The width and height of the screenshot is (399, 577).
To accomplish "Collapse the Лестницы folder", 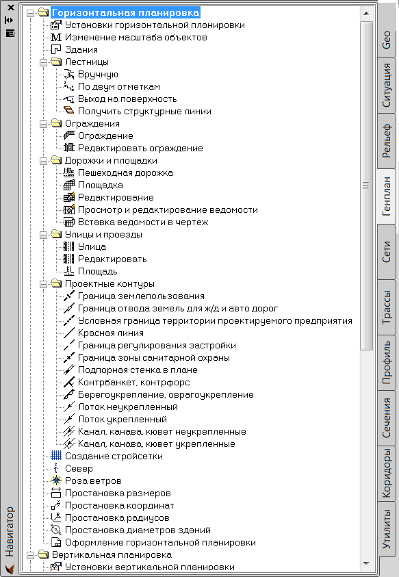I will click(43, 62).
